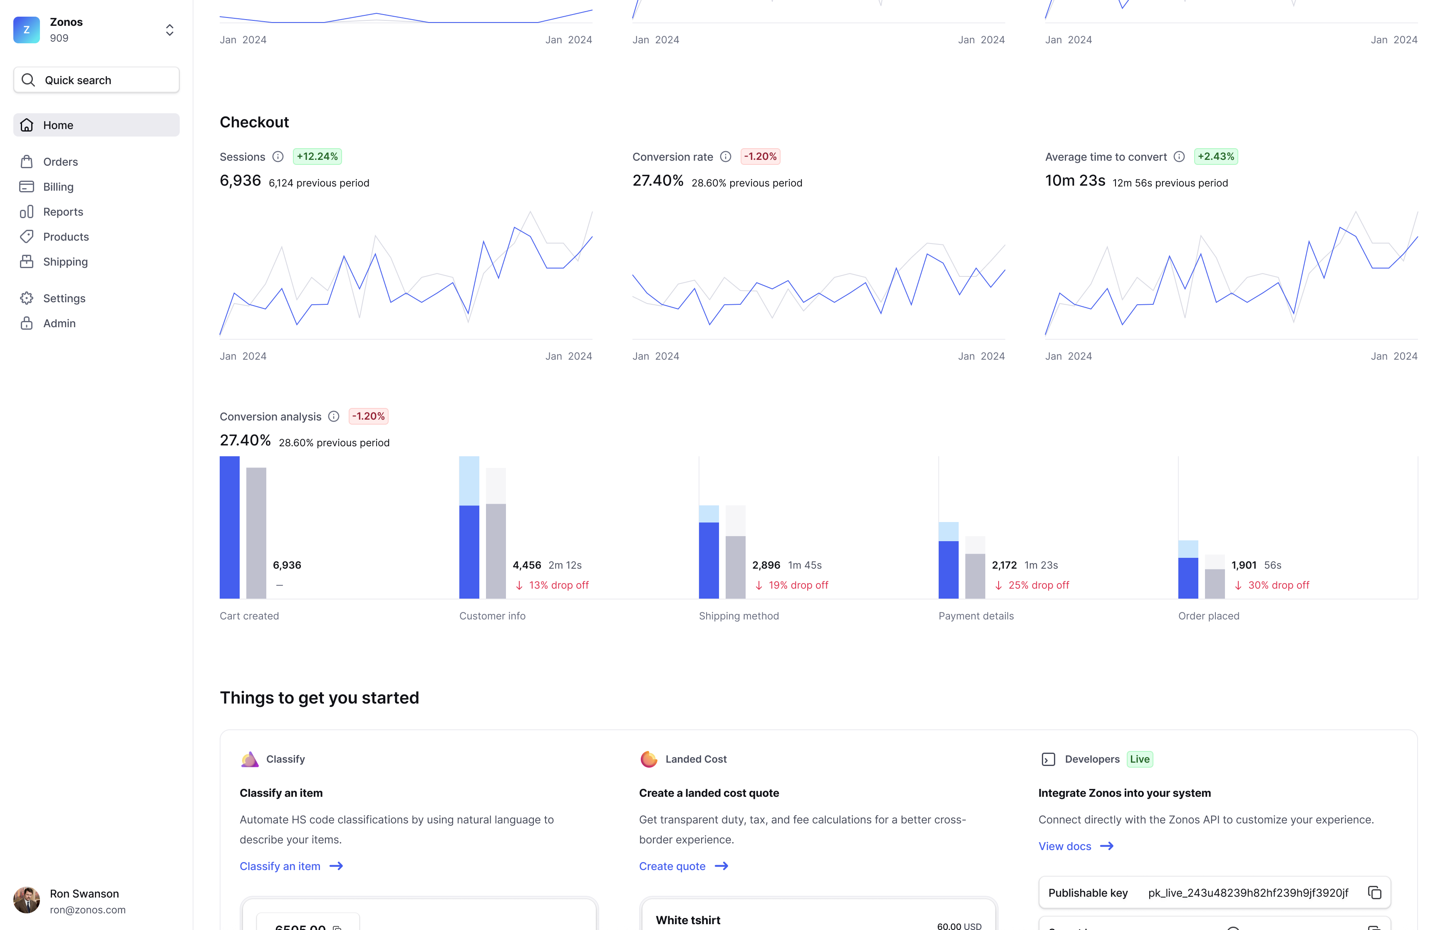Select the Shipping sidebar icon
The image size is (1438, 930).
tap(28, 261)
